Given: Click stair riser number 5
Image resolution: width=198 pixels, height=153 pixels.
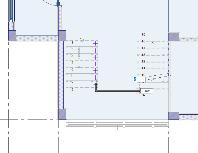Looking at the screenshot, I should (x=72, y=69).
